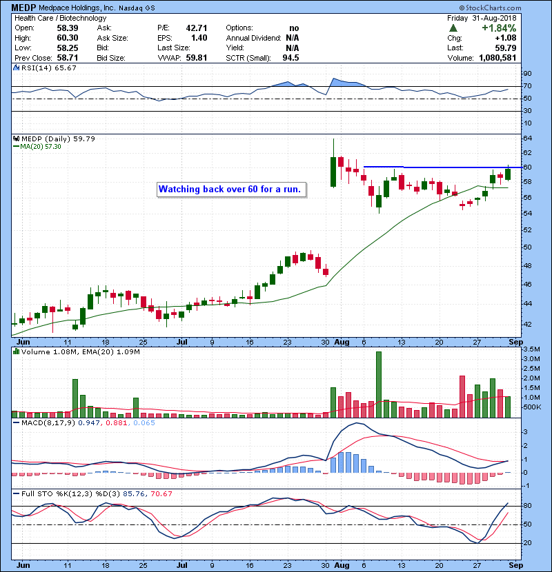Screen dimensions: 552x572
Task: Click the MACD histogram value 0.065
Action: [144, 423]
